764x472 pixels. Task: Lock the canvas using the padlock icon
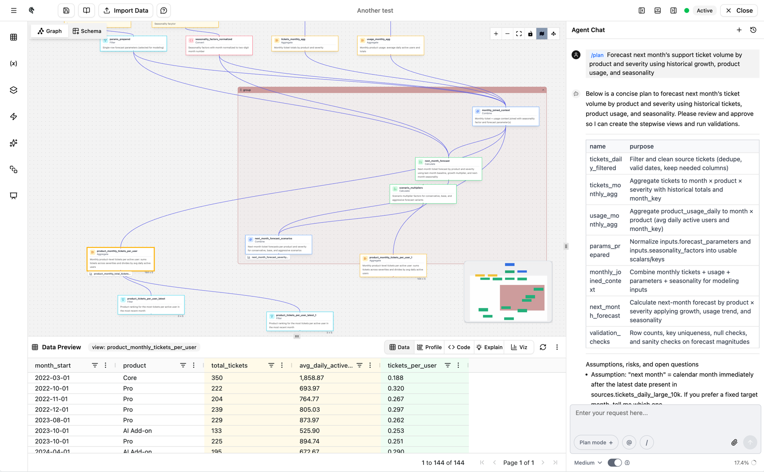(x=530, y=34)
